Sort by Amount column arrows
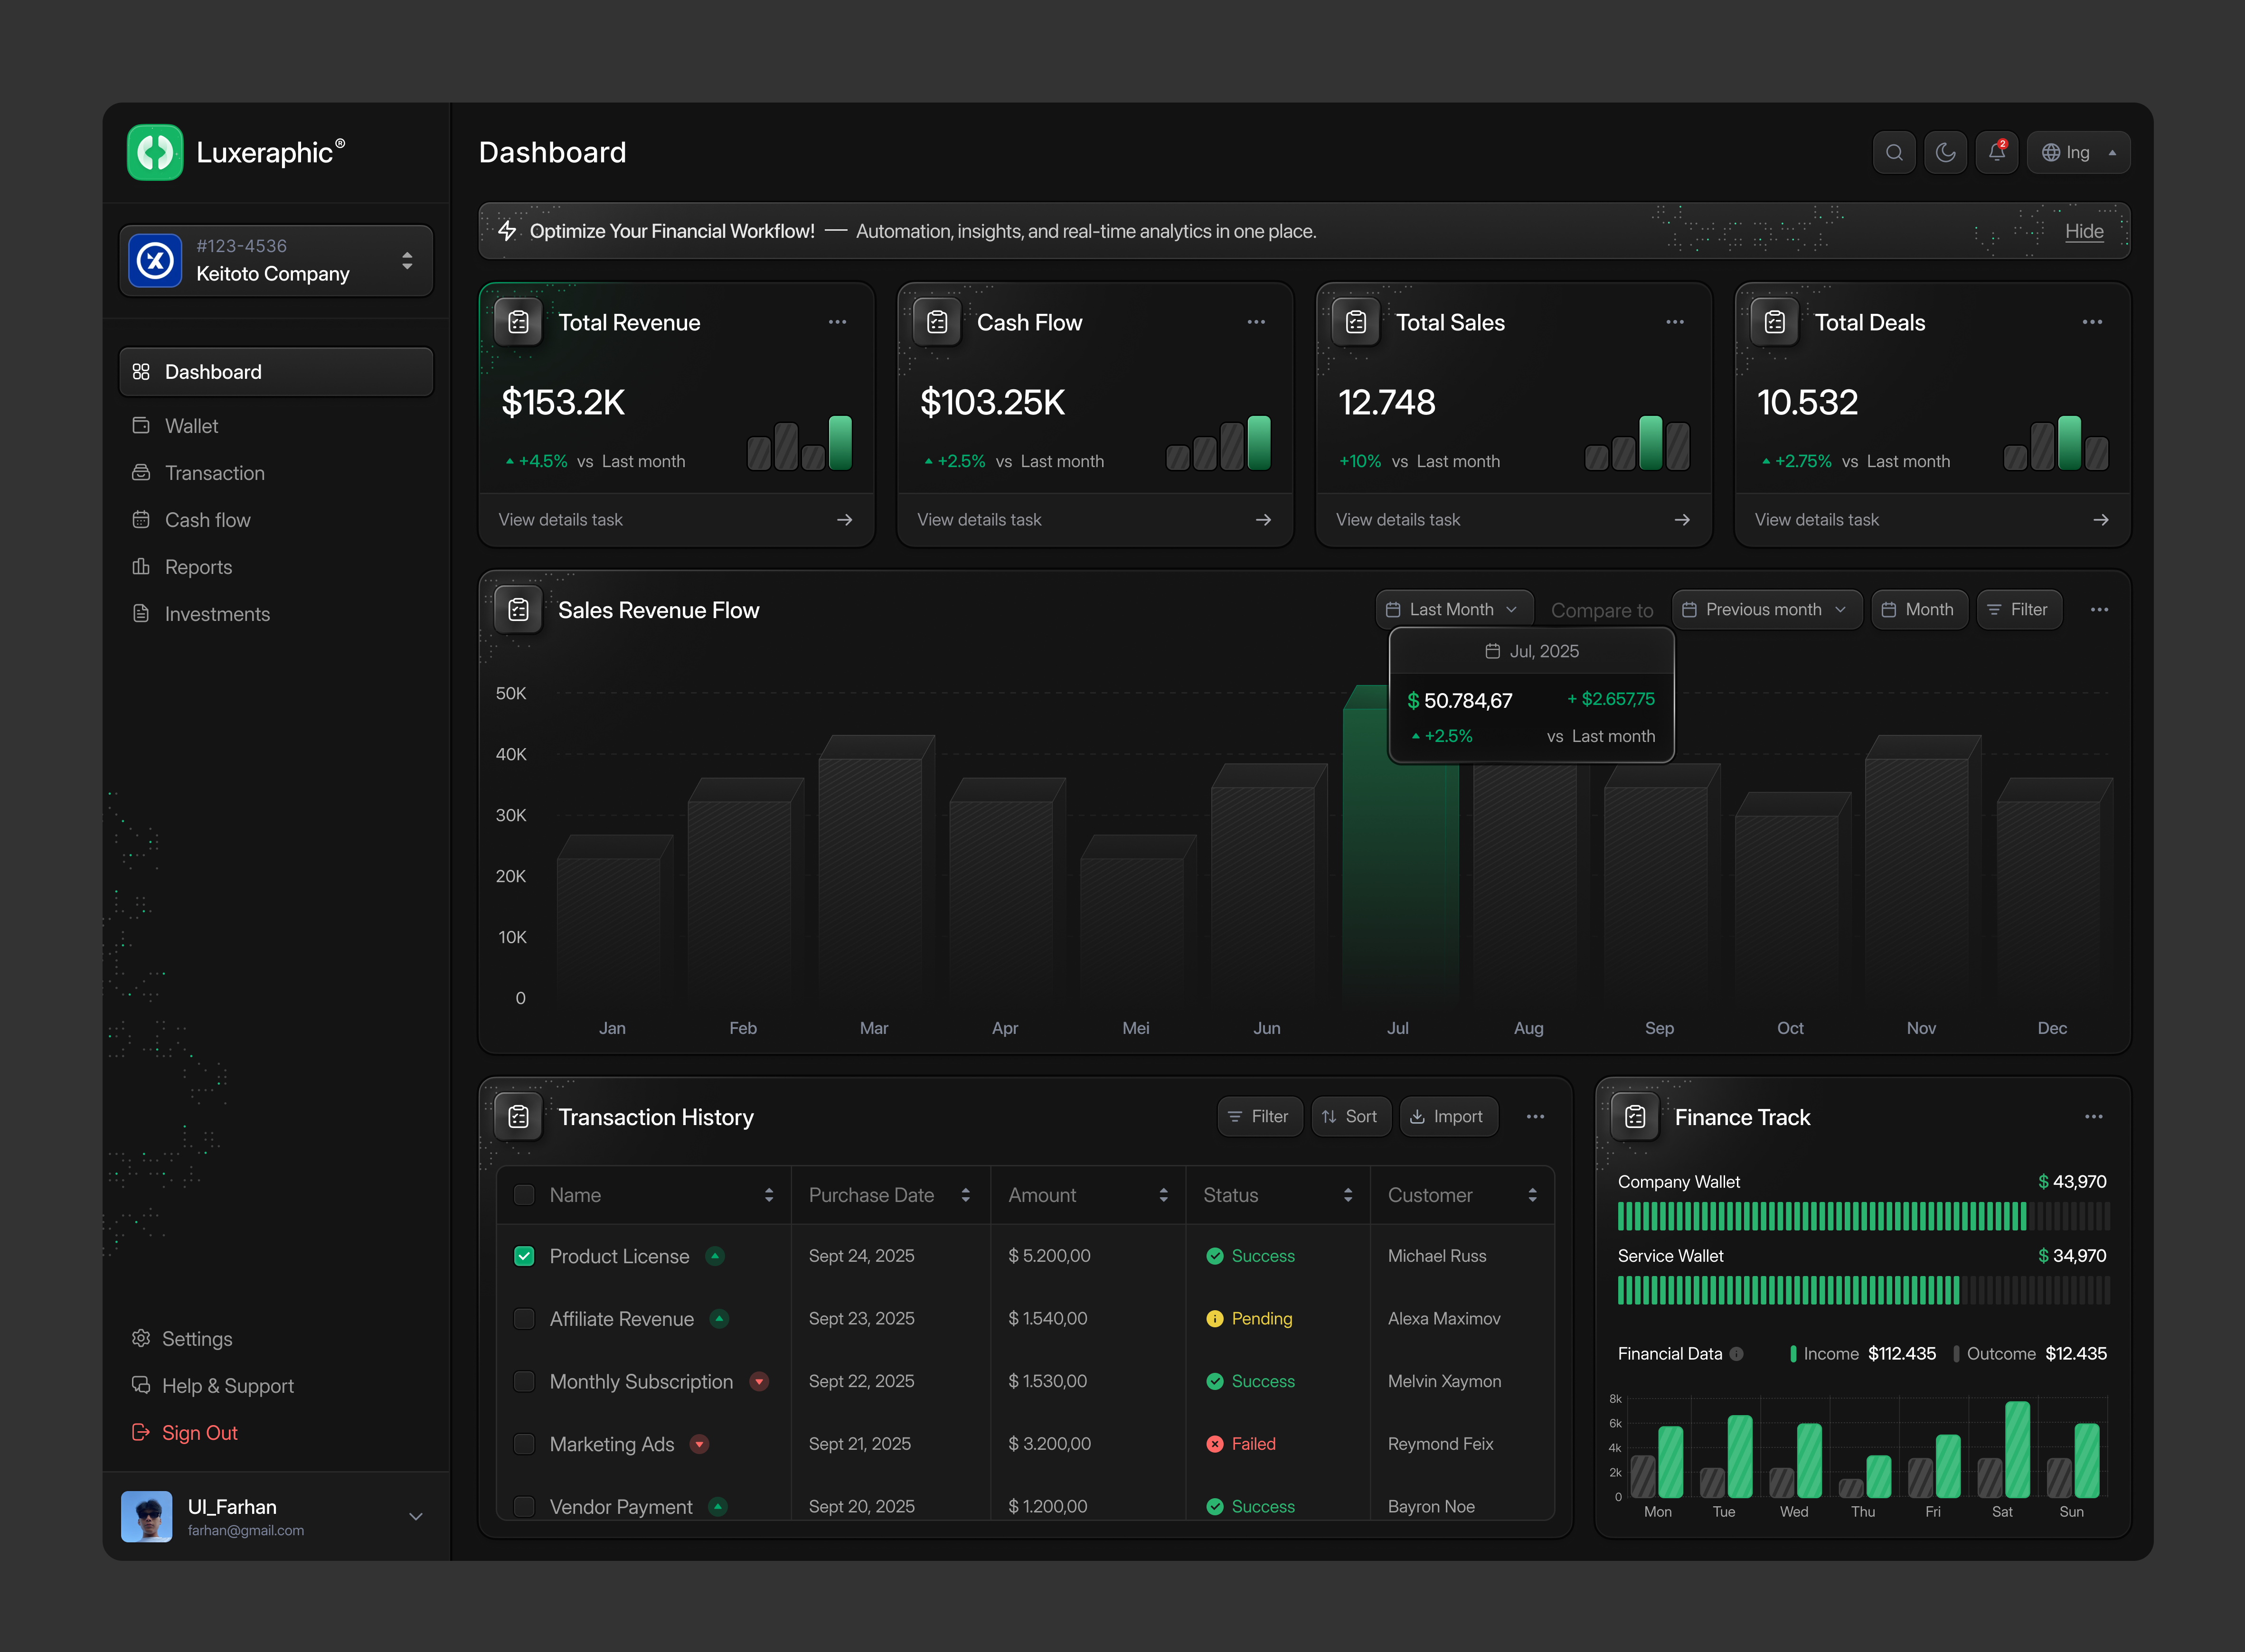 (x=1163, y=1195)
